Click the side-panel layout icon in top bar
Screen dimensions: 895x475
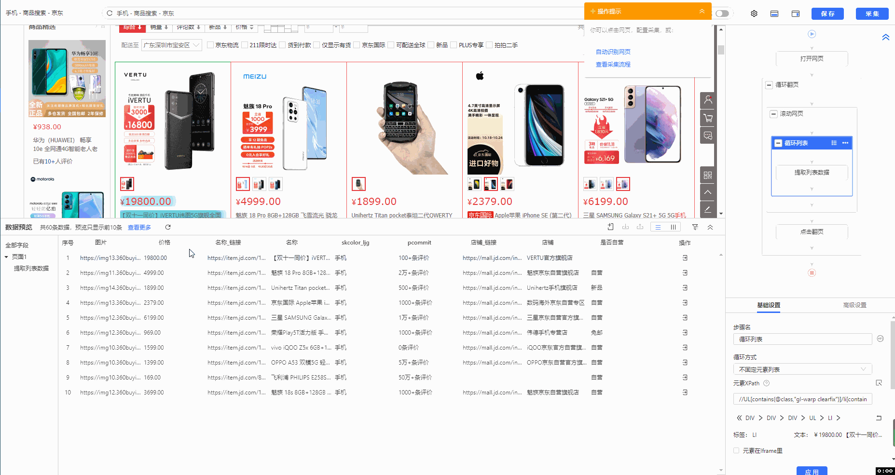(796, 14)
